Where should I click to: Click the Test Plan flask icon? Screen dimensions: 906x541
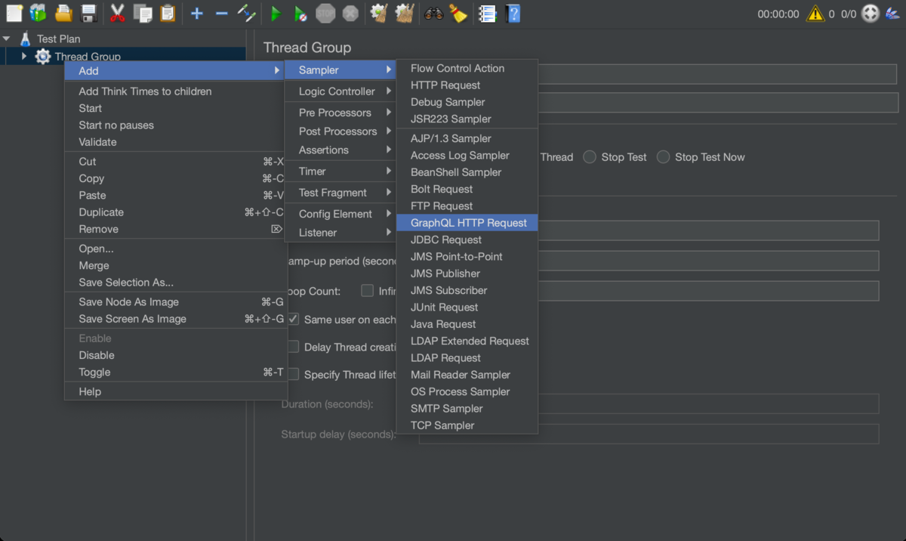(x=26, y=39)
